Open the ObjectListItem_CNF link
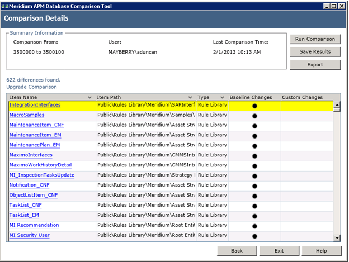The width and height of the screenshot is (349, 262). pyautogui.click(x=34, y=195)
